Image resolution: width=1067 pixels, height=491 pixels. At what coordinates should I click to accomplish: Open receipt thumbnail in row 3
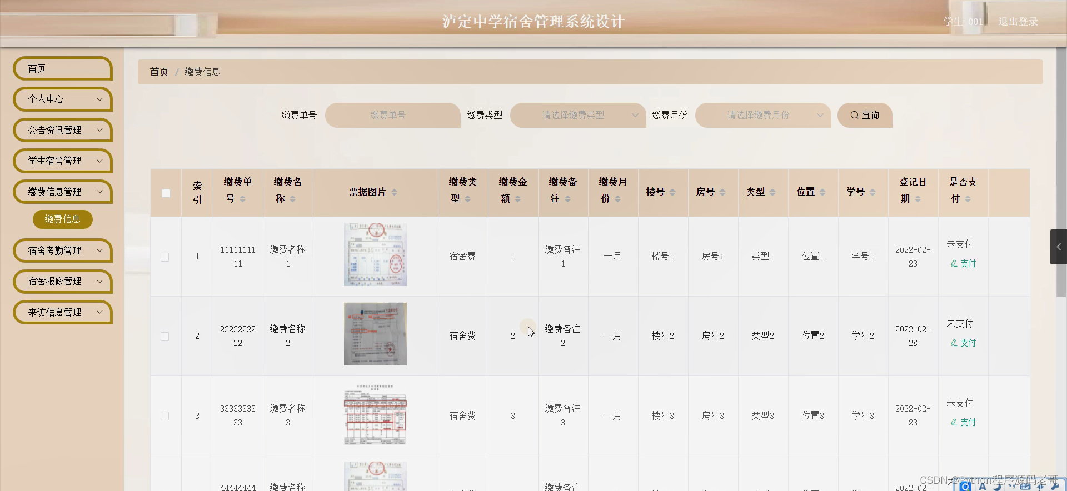tap(375, 414)
